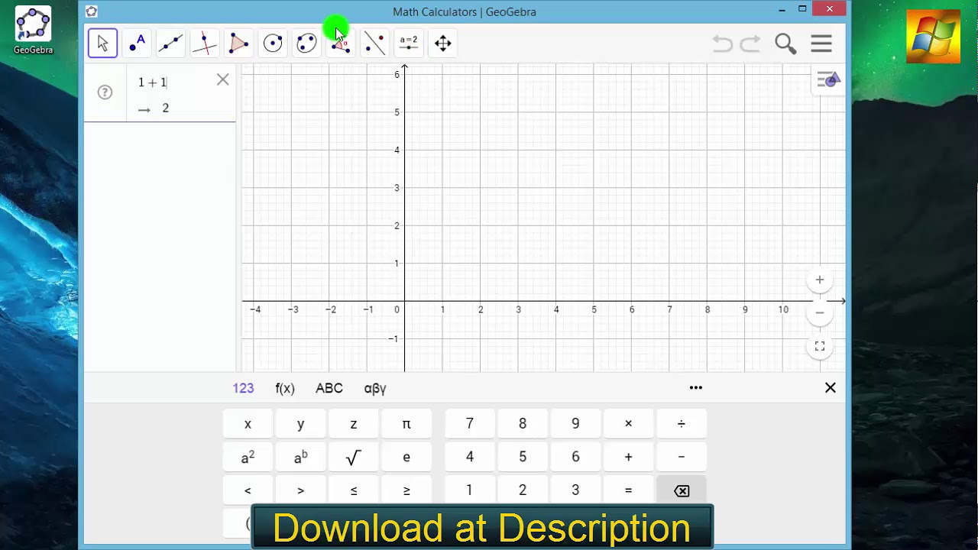Open keyboard more options (three dots)
Image resolution: width=978 pixels, height=550 pixels.
pos(696,387)
